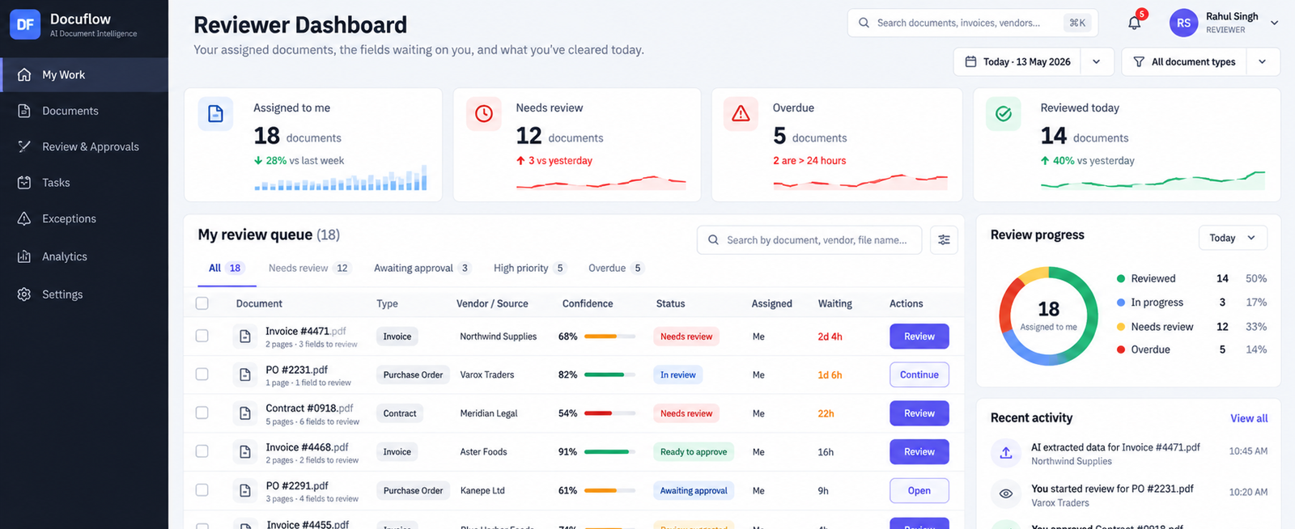The height and width of the screenshot is (529, 1295).
Task: Open the Rahul Singh profile menu chevron
Action: (x=1274, y=23)
